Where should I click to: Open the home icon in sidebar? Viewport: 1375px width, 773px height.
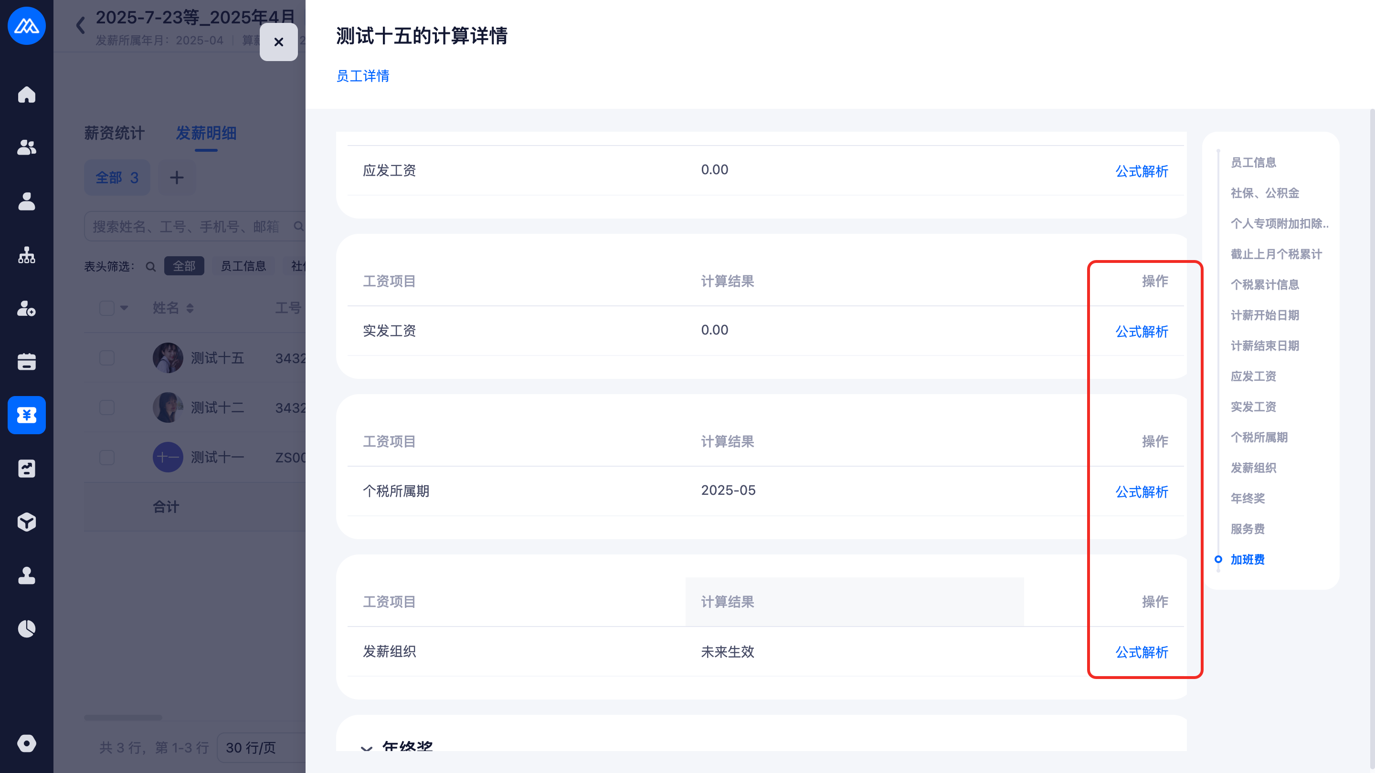click(x=27, y=94)
